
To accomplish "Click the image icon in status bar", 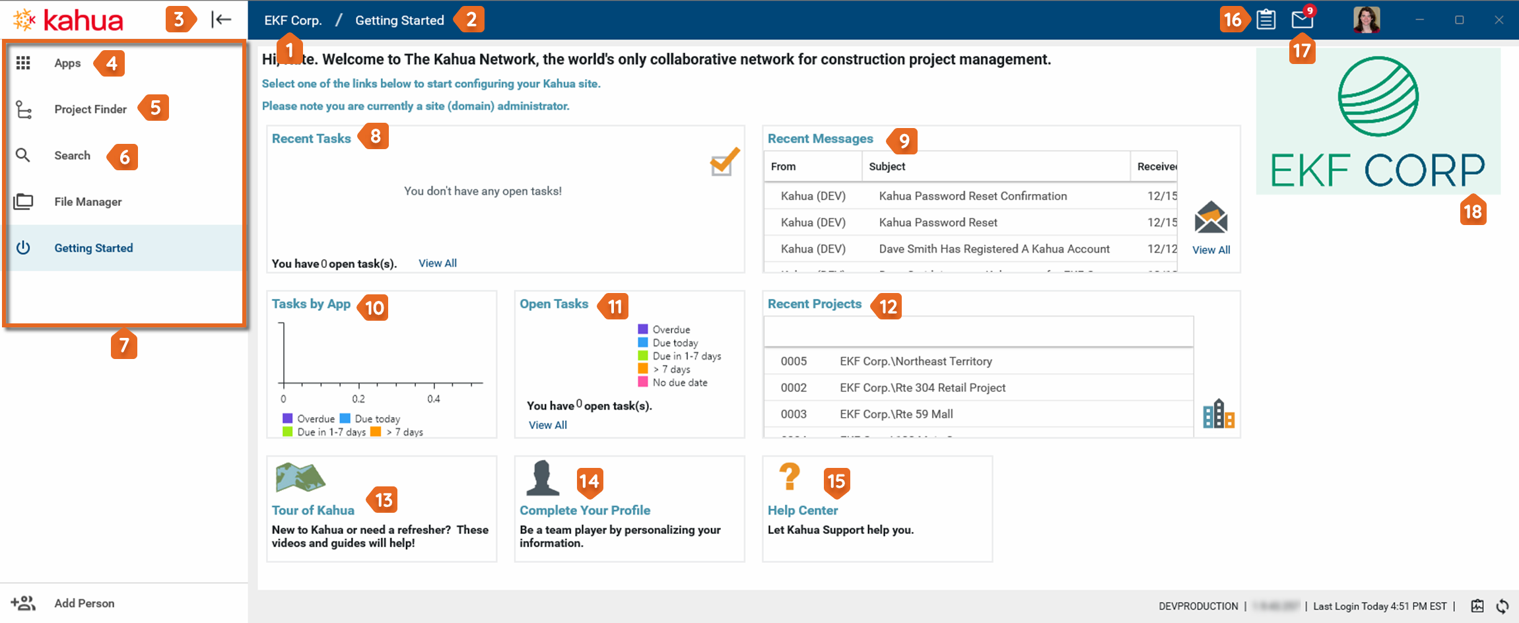I will 1477,606.
